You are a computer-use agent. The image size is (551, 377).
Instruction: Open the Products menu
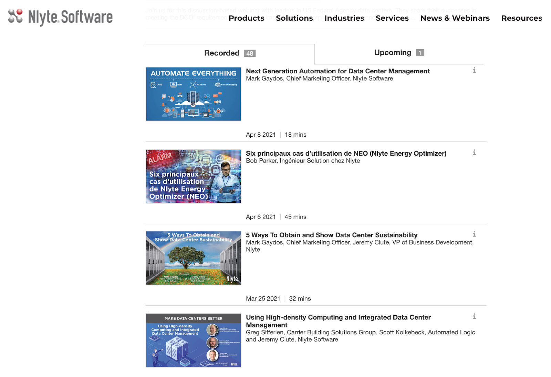point(247,18)
